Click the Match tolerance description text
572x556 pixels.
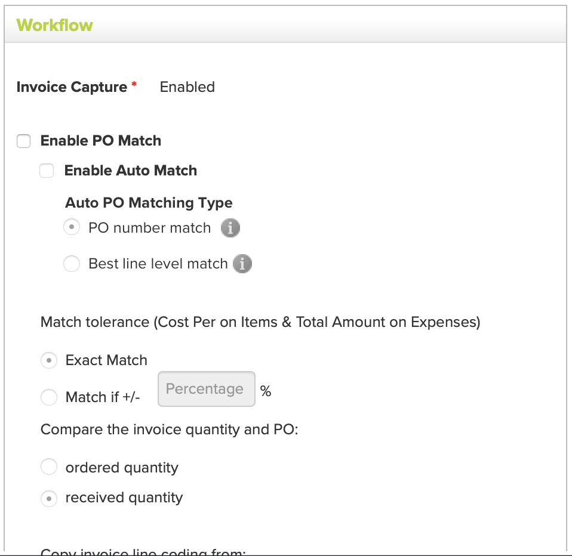point(260,322)
